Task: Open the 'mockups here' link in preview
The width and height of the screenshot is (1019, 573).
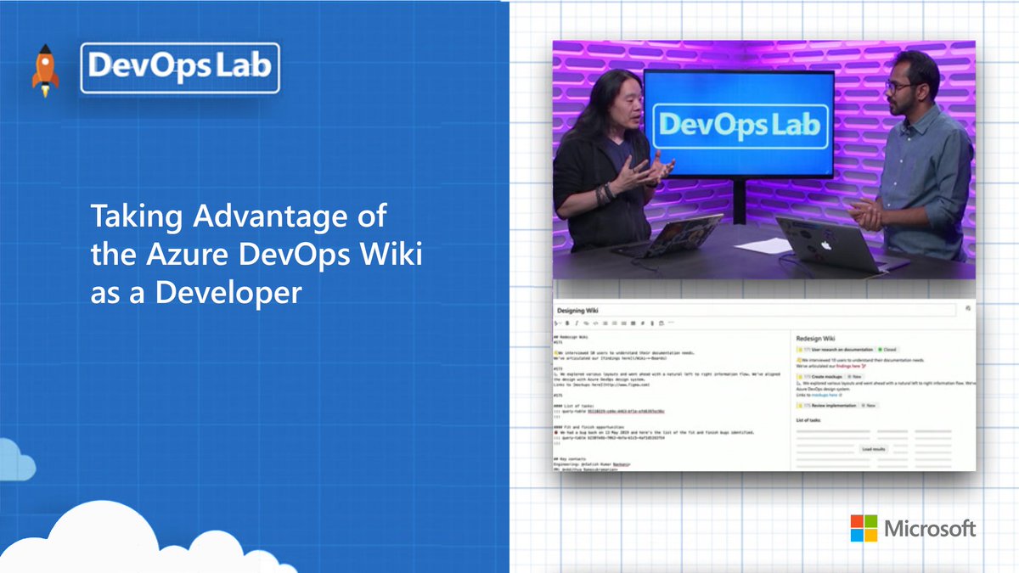Action: 823,395
